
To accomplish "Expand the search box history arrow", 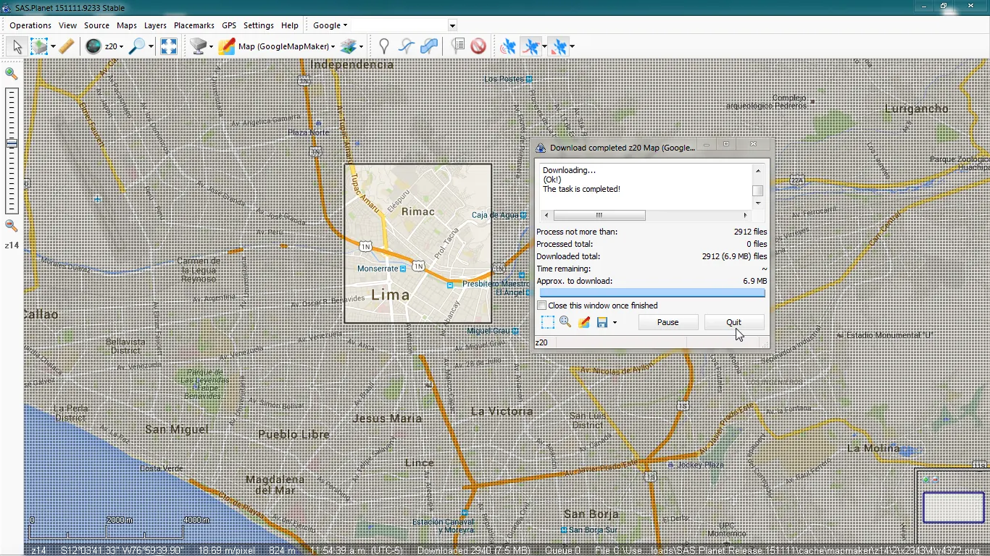I will pos(452,25).
